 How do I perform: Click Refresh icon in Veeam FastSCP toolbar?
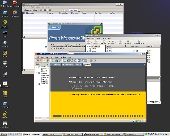point(104,42)
